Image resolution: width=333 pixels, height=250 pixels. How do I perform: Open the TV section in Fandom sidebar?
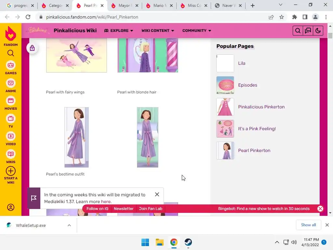click(x=11, y=121)
